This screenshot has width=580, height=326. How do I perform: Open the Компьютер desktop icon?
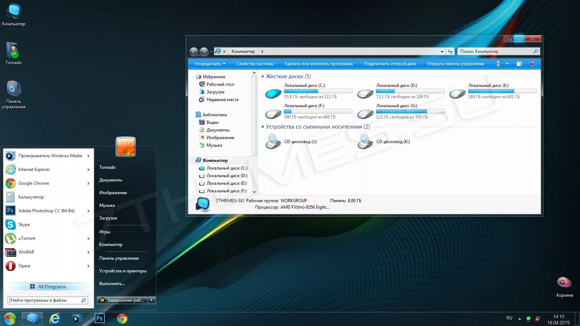(14, 14)
